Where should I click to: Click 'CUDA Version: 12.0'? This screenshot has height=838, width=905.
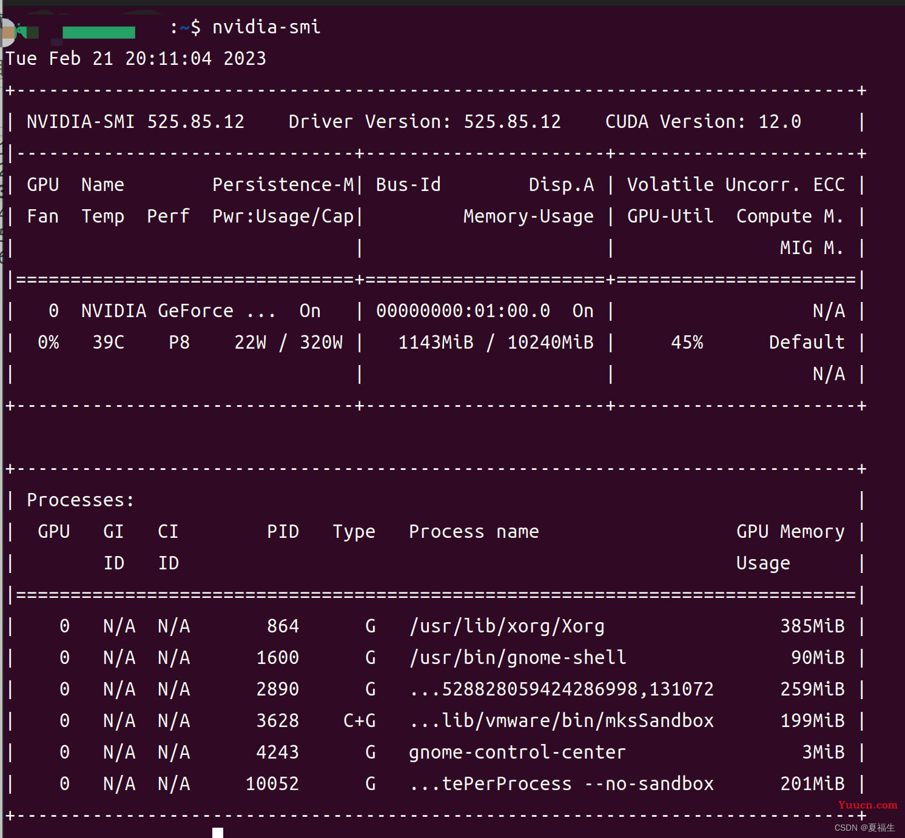[x=703, y=121]
